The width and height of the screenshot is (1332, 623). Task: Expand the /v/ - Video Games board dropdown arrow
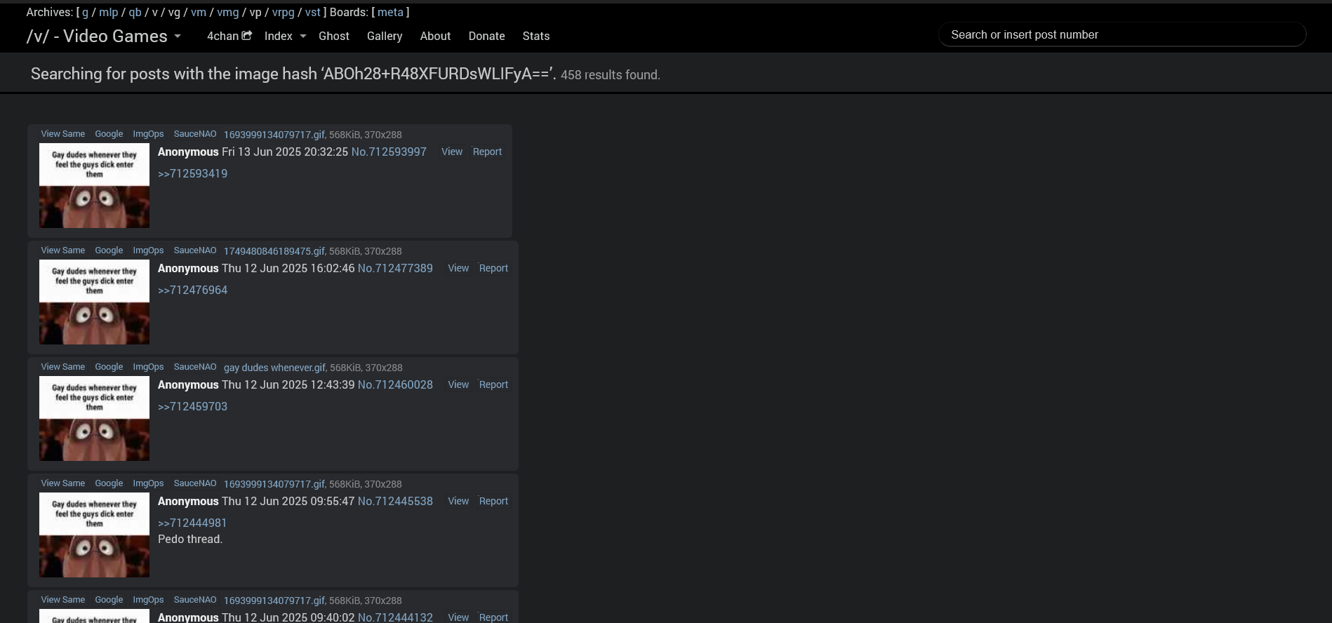(178, 36)
